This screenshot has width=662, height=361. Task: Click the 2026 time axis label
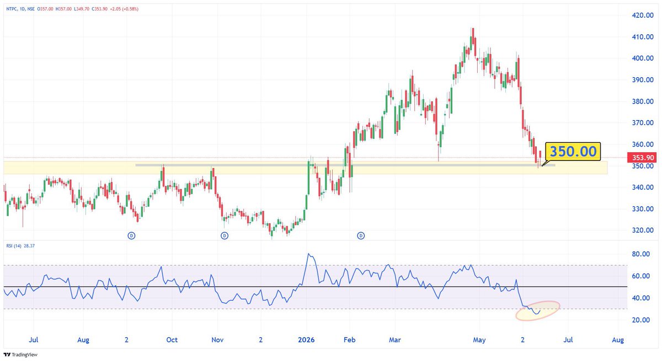pos(305,341)
